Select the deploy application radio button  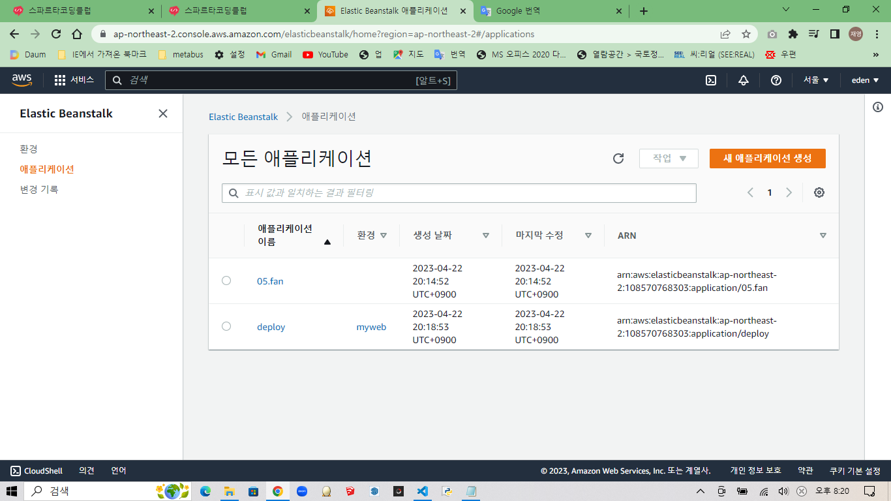click(x=226, y=326)
